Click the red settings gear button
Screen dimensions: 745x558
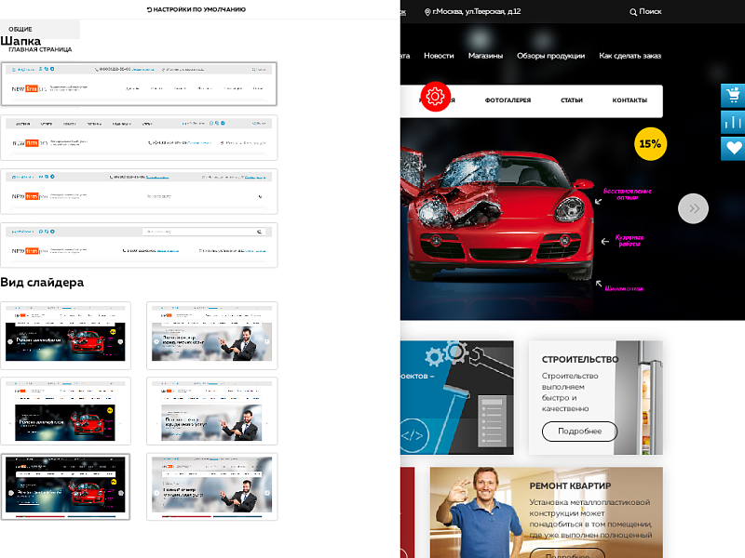click(x=434, y=97)
